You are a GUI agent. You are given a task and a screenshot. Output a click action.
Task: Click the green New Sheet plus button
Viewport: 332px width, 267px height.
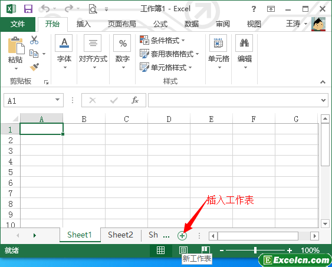pyautogui.click(x=182, y=236)
